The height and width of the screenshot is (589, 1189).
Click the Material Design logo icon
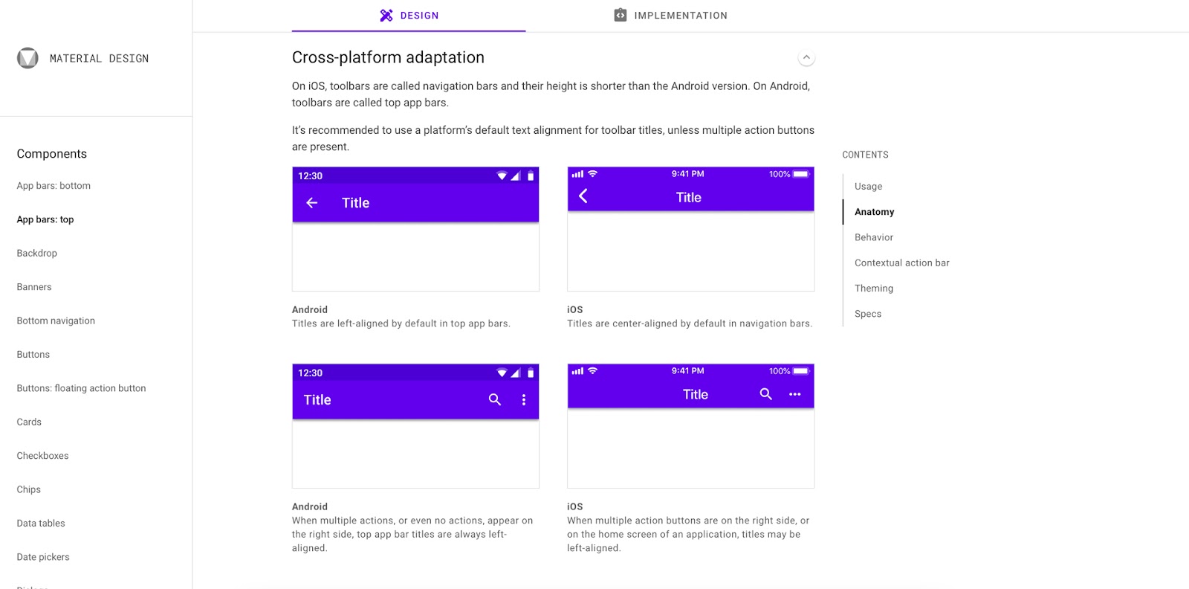[27, 58]
